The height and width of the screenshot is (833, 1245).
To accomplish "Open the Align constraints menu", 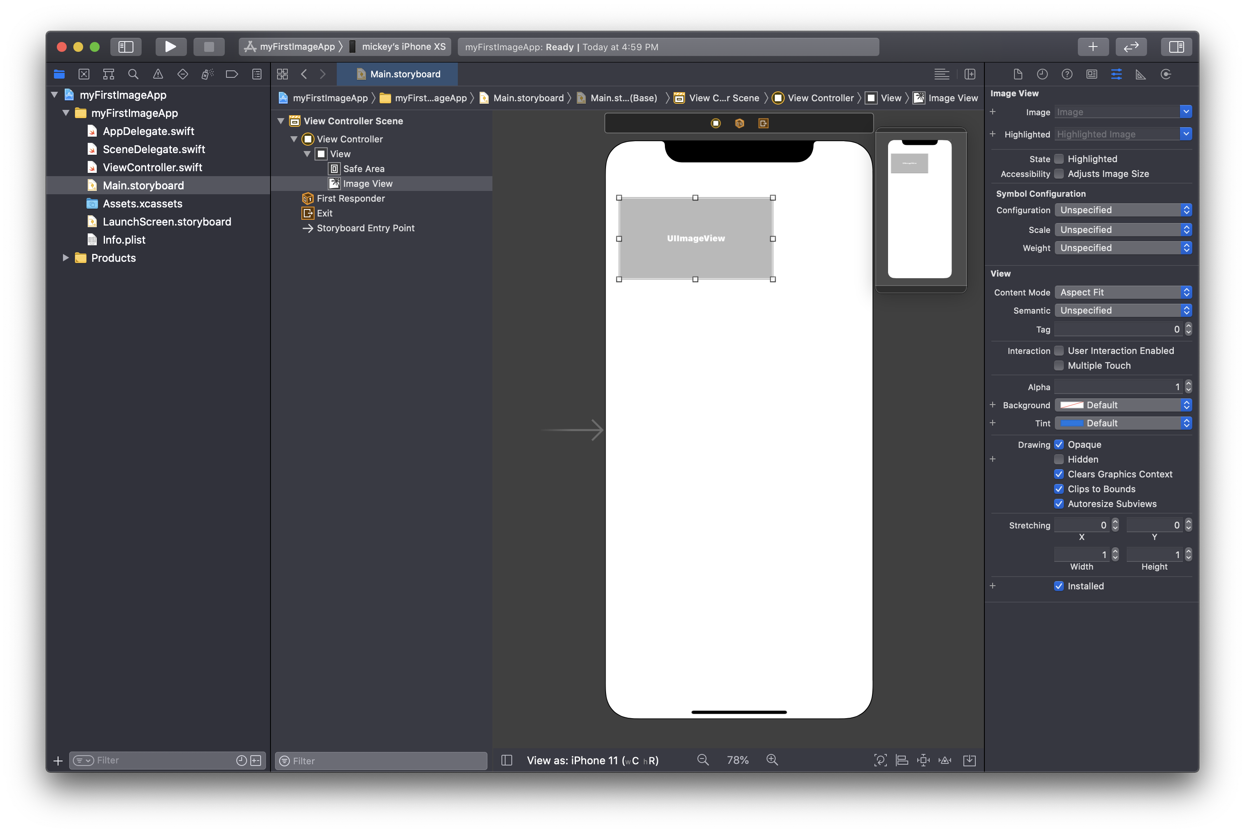I will pyautogui.click(x=902, y=760).
